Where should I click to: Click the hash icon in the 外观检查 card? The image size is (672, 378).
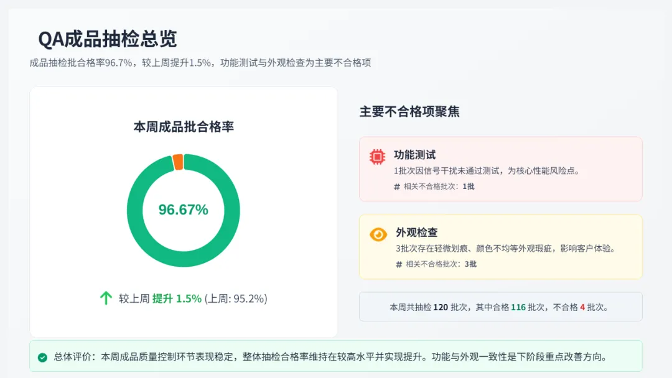click(399, 264)
